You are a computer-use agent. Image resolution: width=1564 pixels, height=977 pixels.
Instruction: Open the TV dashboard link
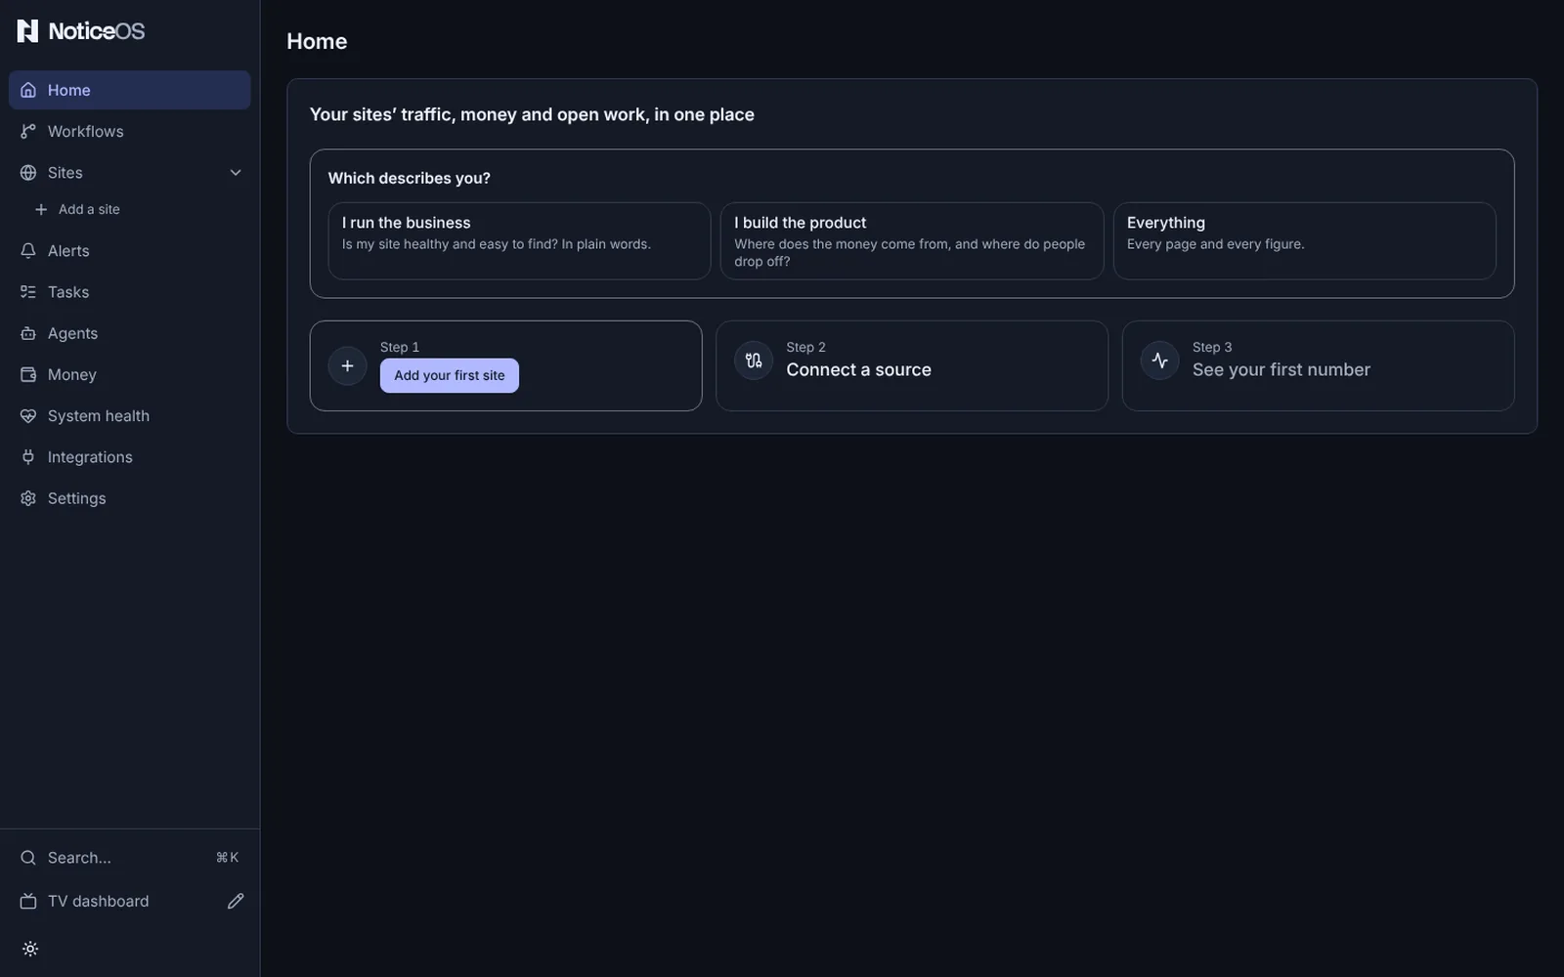[x=98, y=901]
